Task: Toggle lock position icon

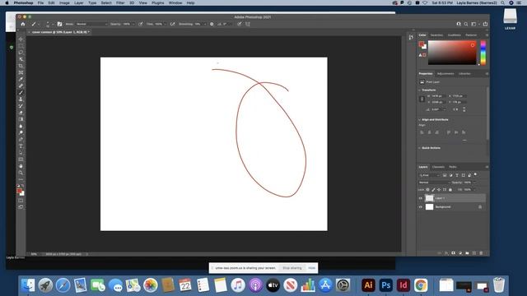Action: coord(439,190)
